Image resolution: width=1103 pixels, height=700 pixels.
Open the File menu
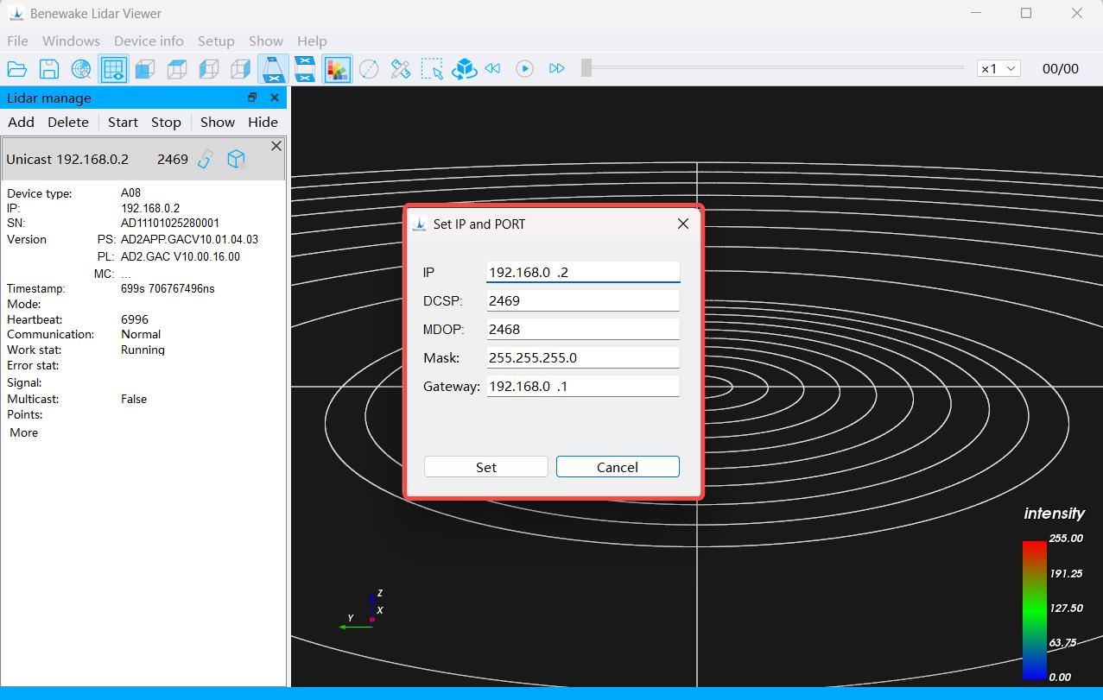[17, 41]
